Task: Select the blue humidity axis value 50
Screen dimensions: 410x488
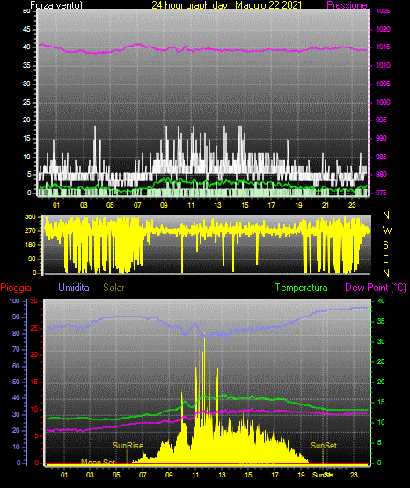Action: coord(16,382)
